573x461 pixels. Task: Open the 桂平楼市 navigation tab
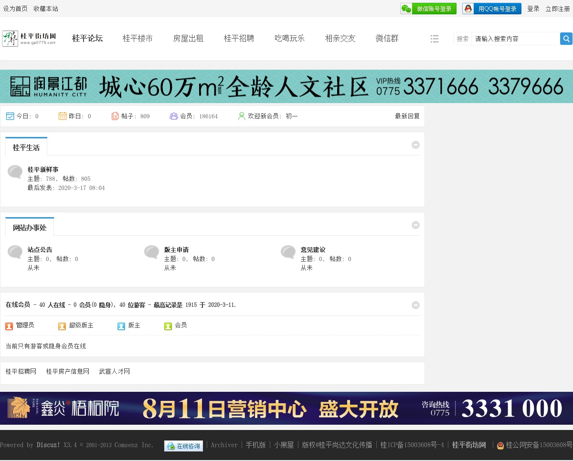tap(138, 39)
